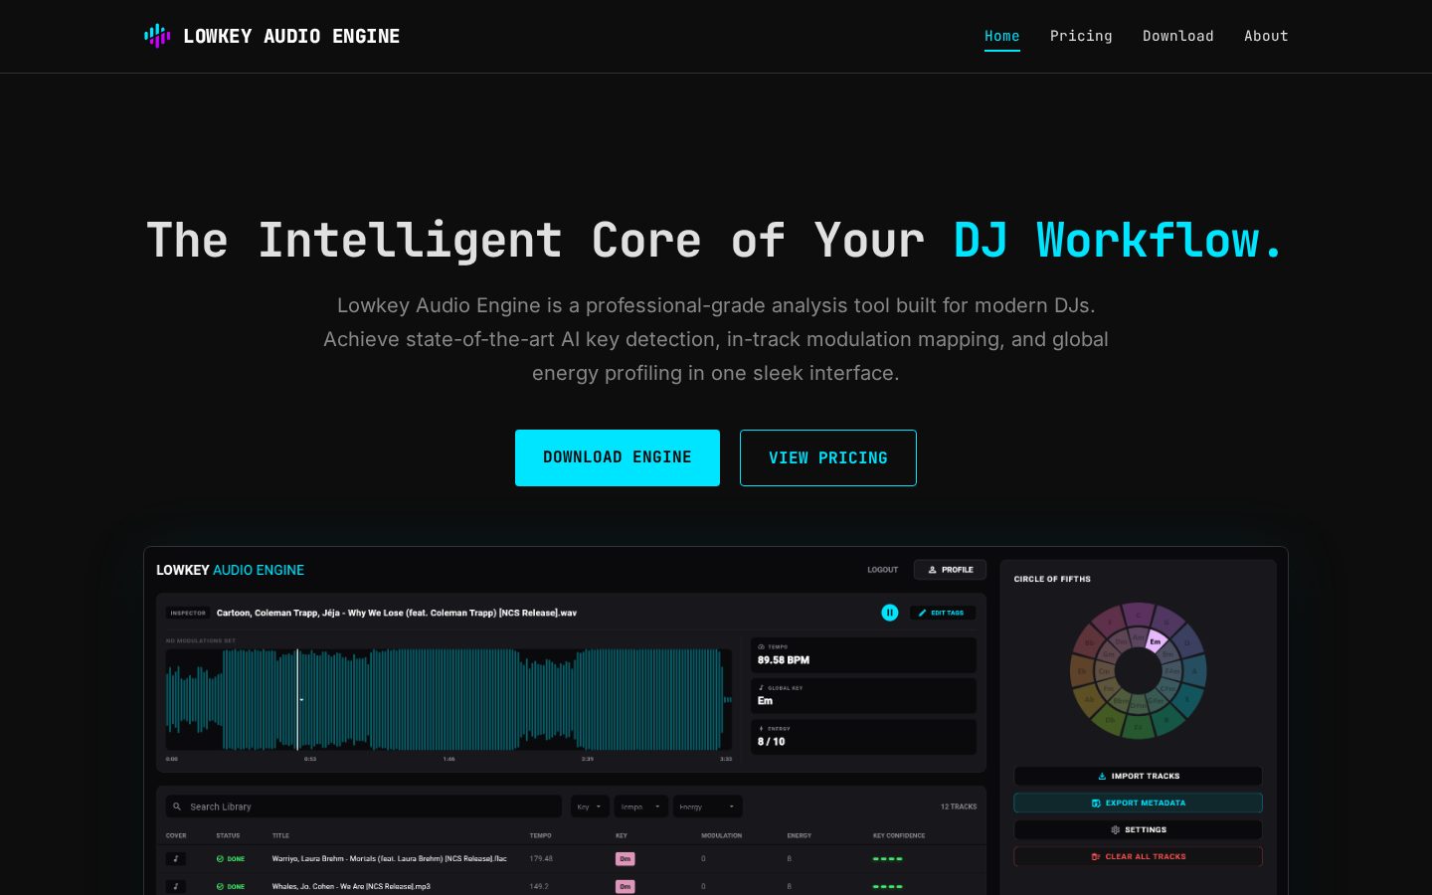The height and width of the screenshot is (895, 1432).
Task: Click the Import Tracks button
Action: [x=1138, y=776]
